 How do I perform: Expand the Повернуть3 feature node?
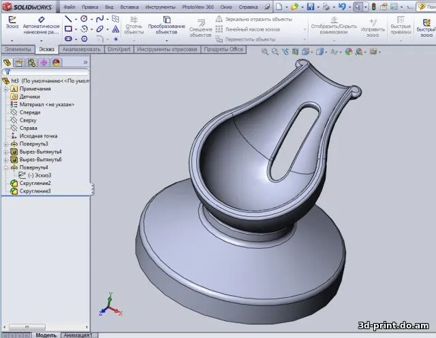[6, 144]
